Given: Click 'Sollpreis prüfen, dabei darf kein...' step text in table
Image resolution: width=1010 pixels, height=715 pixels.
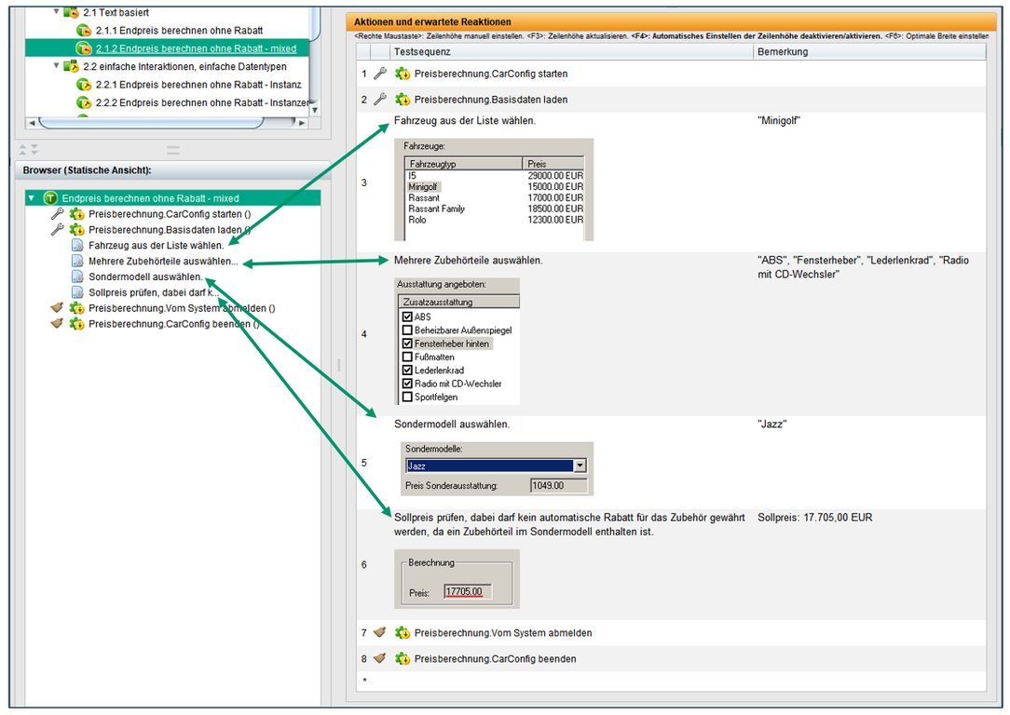Looking at the screenshot, I should [x=569, y=524].
